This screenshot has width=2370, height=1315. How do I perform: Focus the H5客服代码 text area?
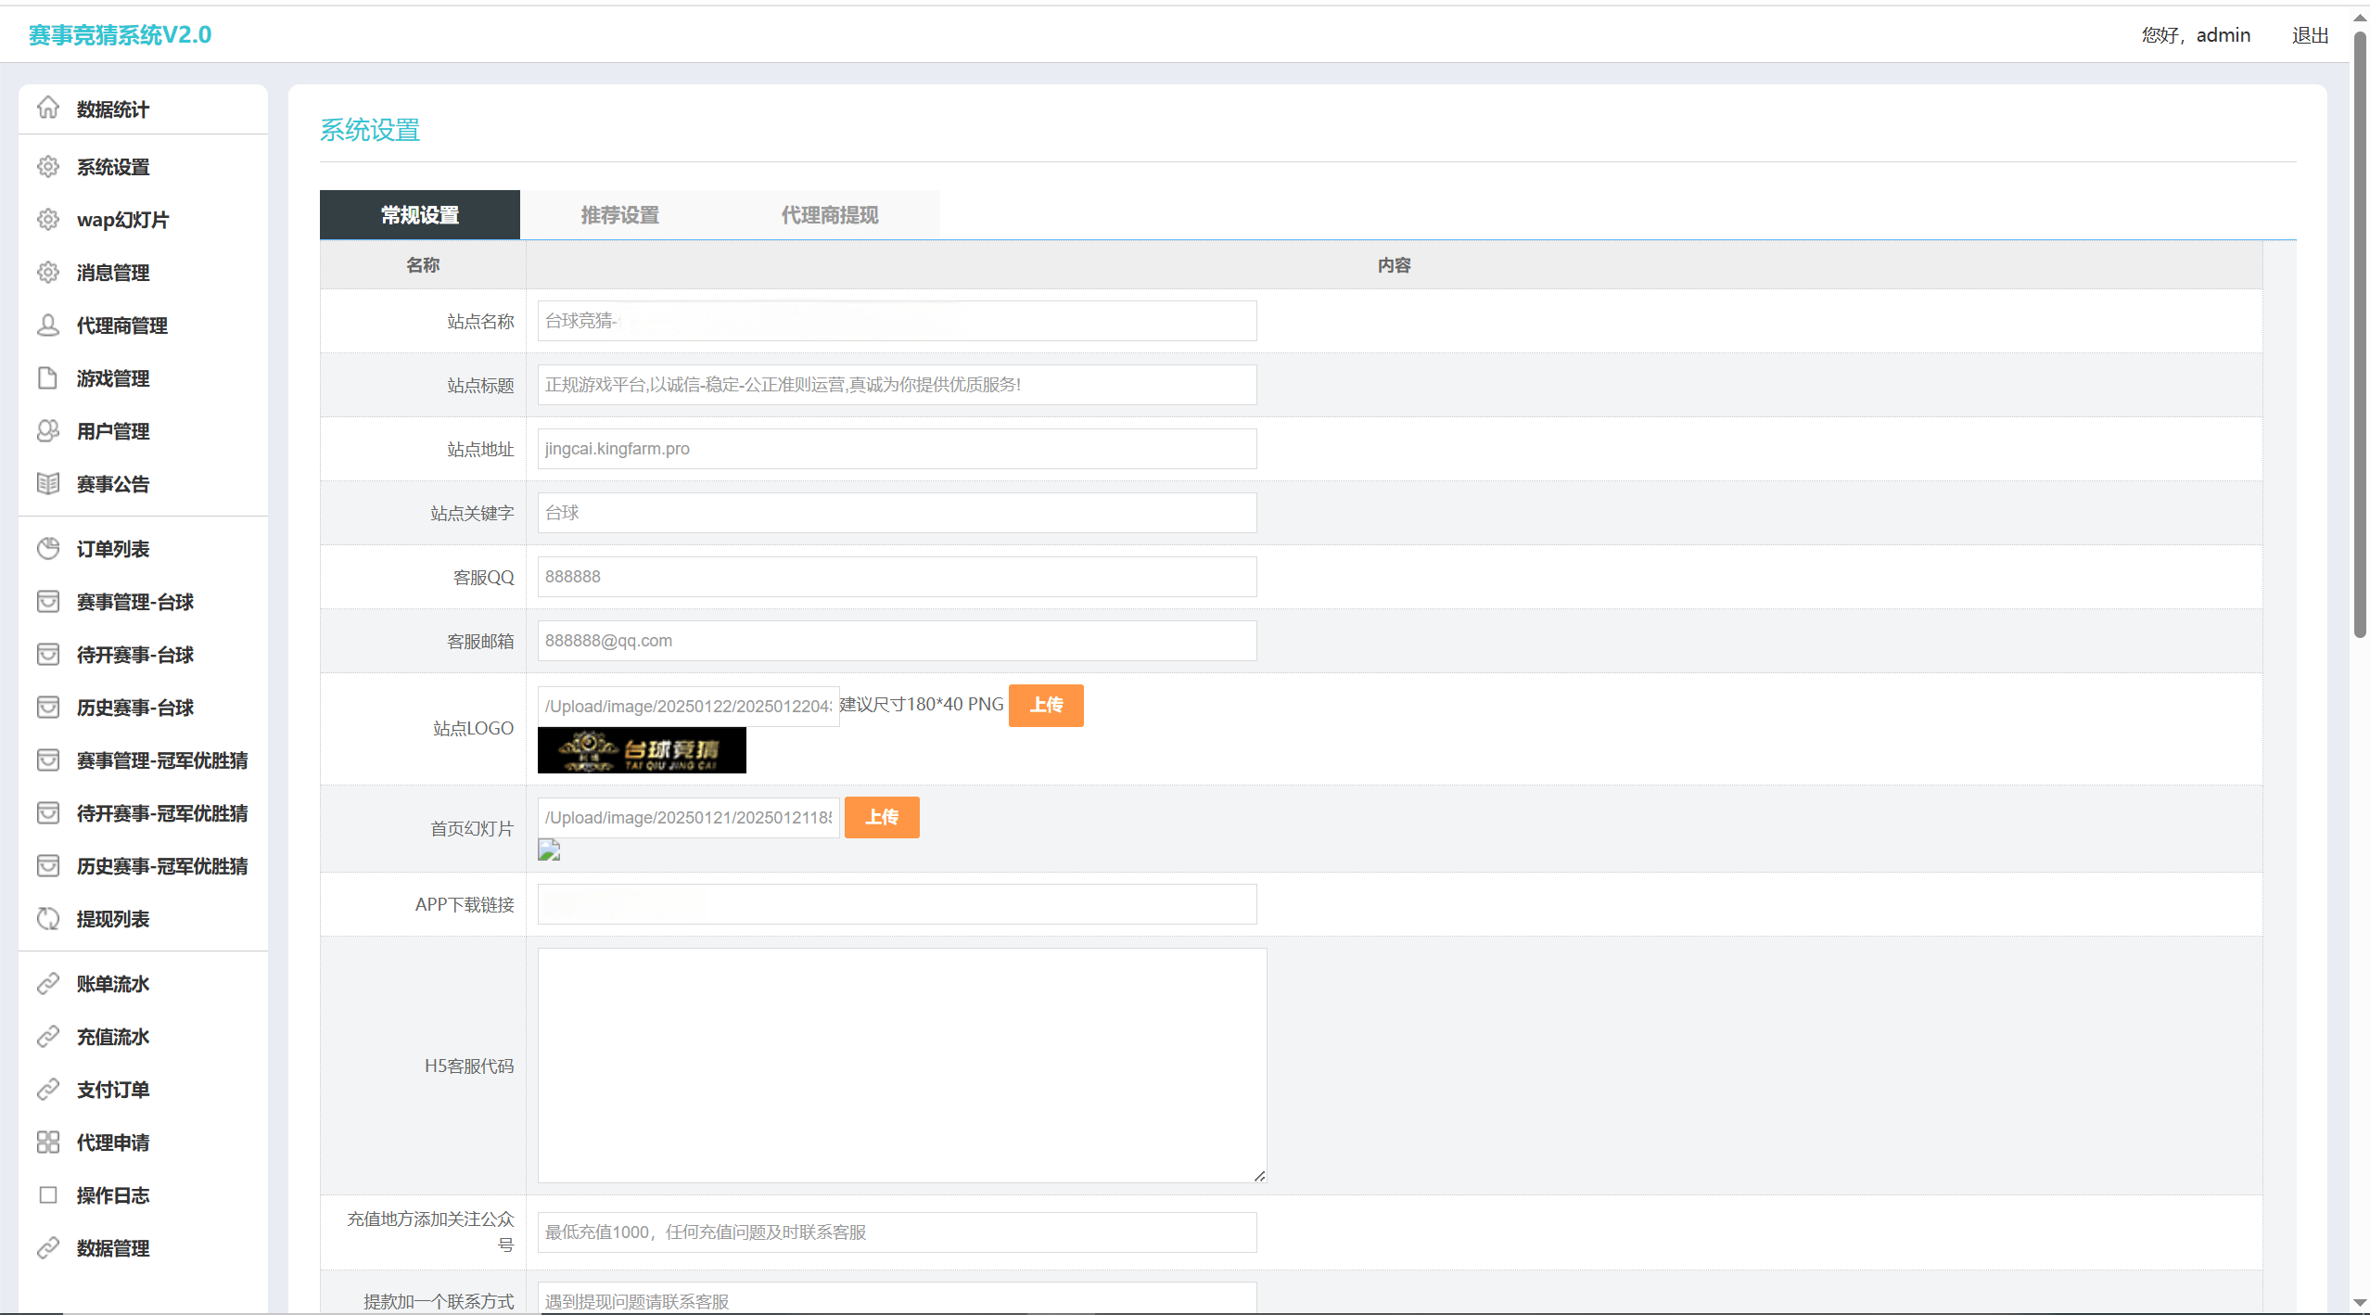coord(901,1065)
